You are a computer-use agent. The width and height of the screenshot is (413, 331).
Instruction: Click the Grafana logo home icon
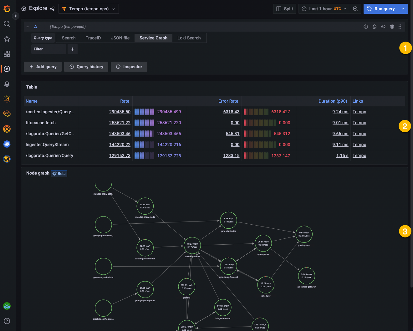(7, 9)
